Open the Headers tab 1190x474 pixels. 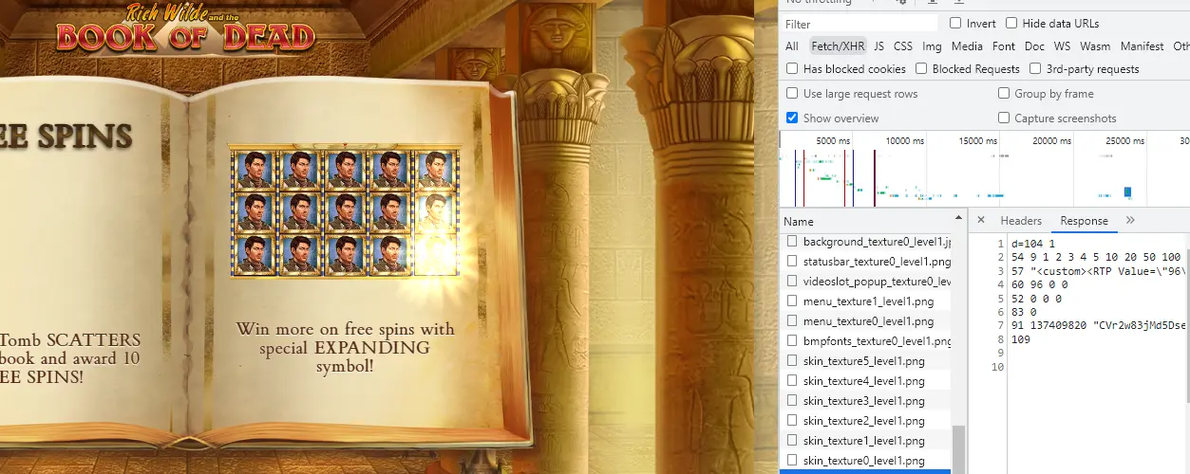point(1021,221)
